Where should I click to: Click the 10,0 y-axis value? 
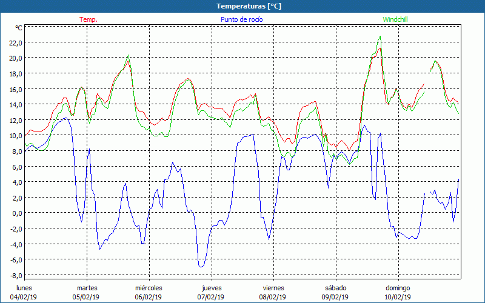16,135
